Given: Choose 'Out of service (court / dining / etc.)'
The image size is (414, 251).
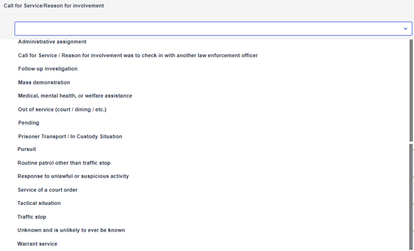Looking at the screenshot, I should pos(62,109).
